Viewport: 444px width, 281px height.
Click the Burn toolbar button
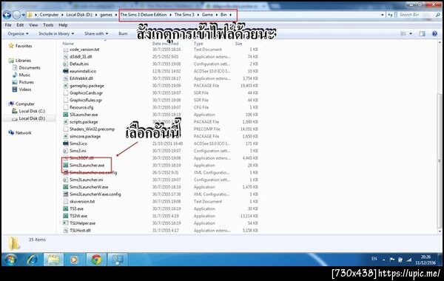(123, 34)
